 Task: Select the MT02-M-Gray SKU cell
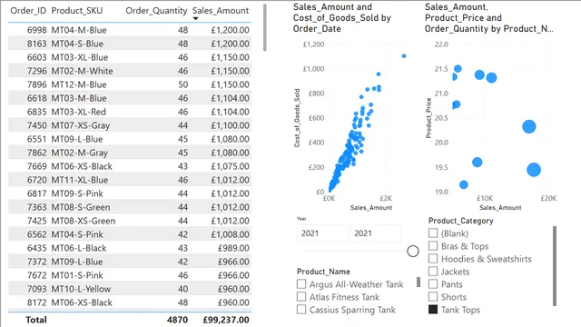pyautogui.click(x=79, y=153)
